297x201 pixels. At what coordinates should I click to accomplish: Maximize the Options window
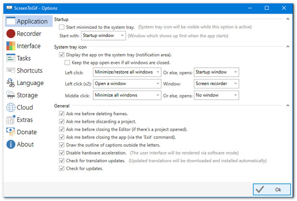coord(266,8)
